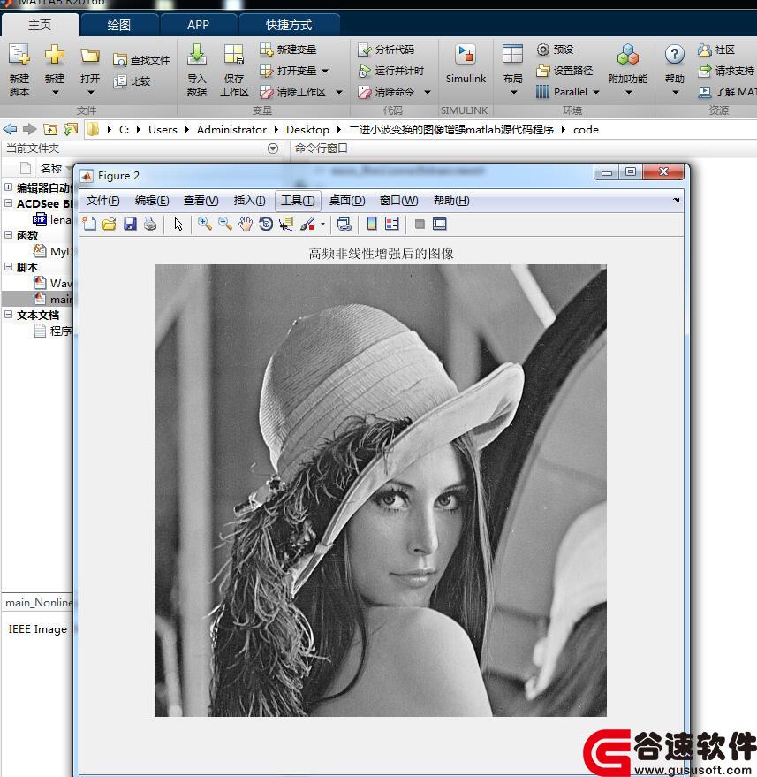Click New Variable (新建变量)
The width and height of the screenshot is (757, 777).
pos(288,49)
